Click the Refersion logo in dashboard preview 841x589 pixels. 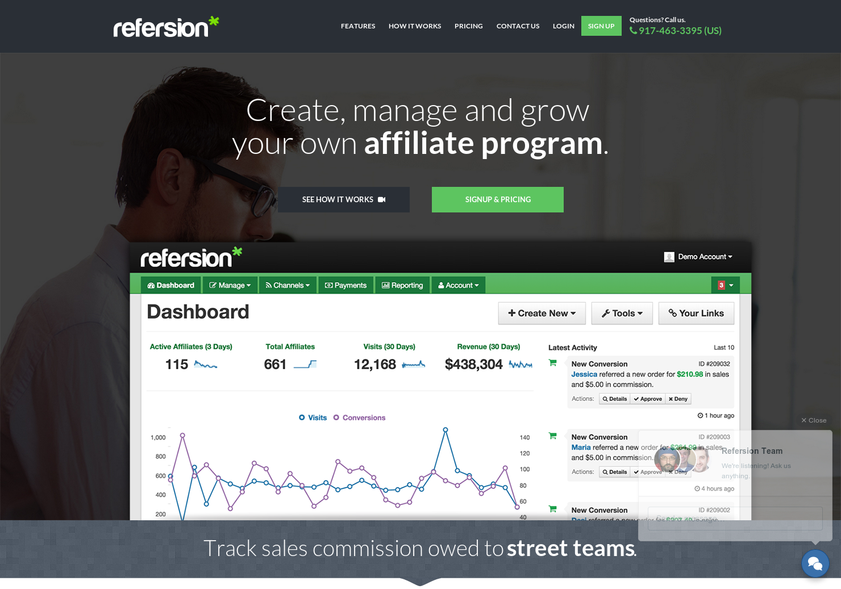pos(191,257)
